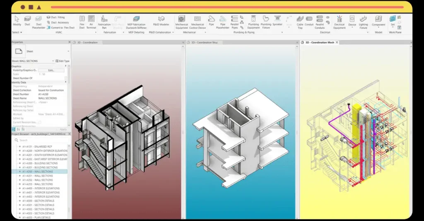Select the Pipe tool
The image size is (424, 221).
point(212,21)
